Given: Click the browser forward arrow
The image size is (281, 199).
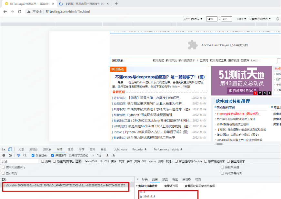Looking at the screenshot, I should [x=12, y=12].
